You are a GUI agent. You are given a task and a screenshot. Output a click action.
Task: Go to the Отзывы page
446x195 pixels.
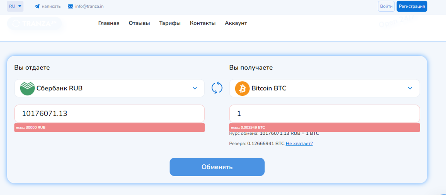pyautogui.click(x=139, y=23)
